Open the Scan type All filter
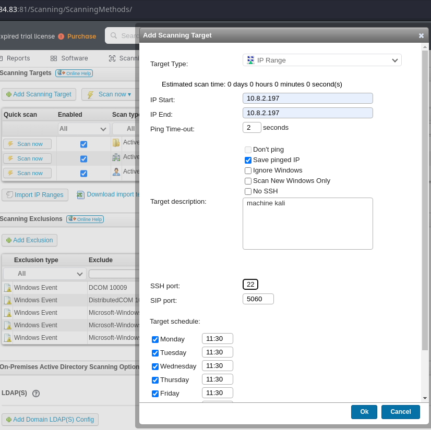 tap(126, 129)
